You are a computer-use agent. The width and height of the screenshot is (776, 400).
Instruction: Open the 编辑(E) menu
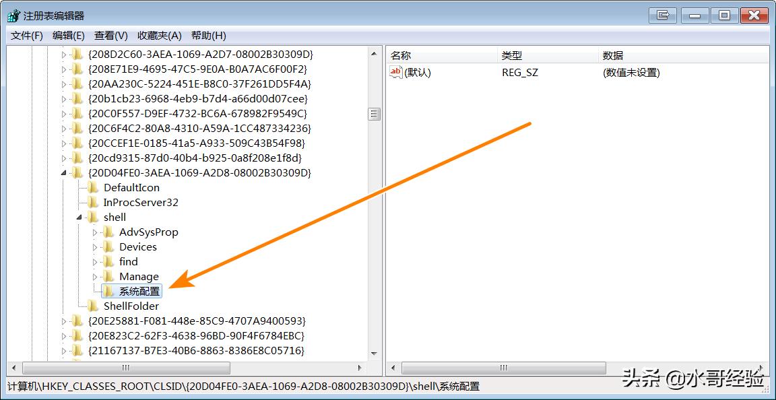click(69, 36)
